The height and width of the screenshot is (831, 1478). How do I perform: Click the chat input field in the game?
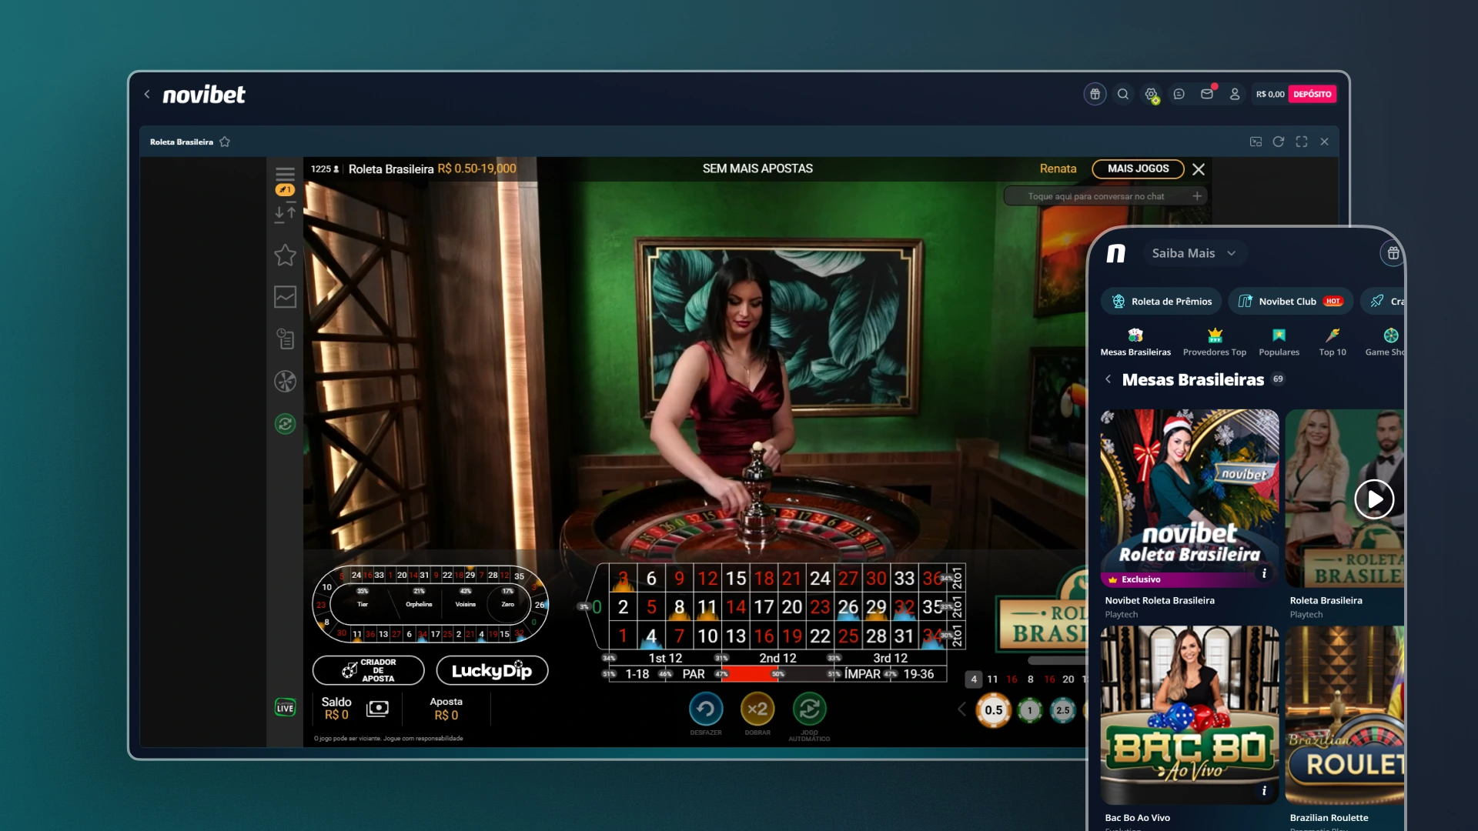[x=1105, y=196]
